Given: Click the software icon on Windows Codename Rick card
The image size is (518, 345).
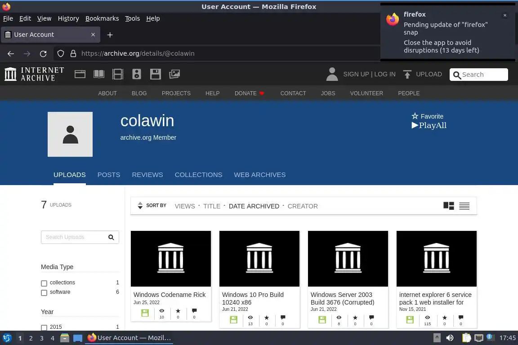Looking at the screenshot, I should click(145, 313).
